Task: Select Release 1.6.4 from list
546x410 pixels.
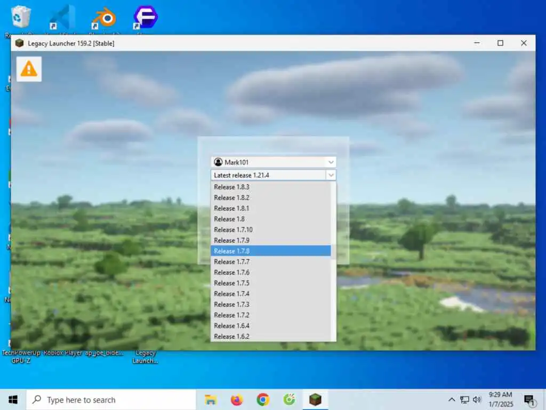Action: (270, 326)
